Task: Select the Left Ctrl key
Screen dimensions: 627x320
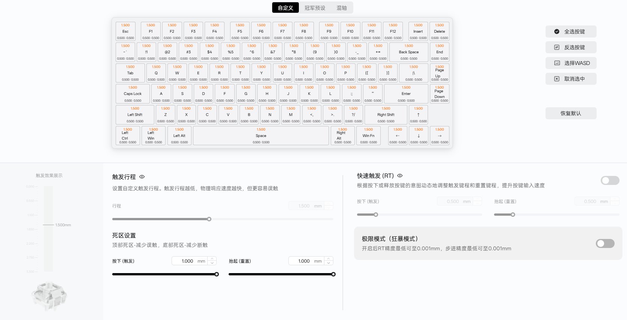Action: coord(128,136)
